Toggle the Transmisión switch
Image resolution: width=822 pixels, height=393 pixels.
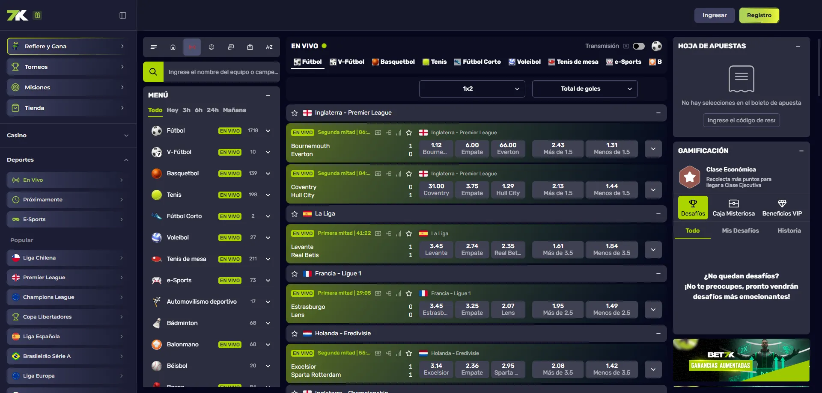(639, 46)
